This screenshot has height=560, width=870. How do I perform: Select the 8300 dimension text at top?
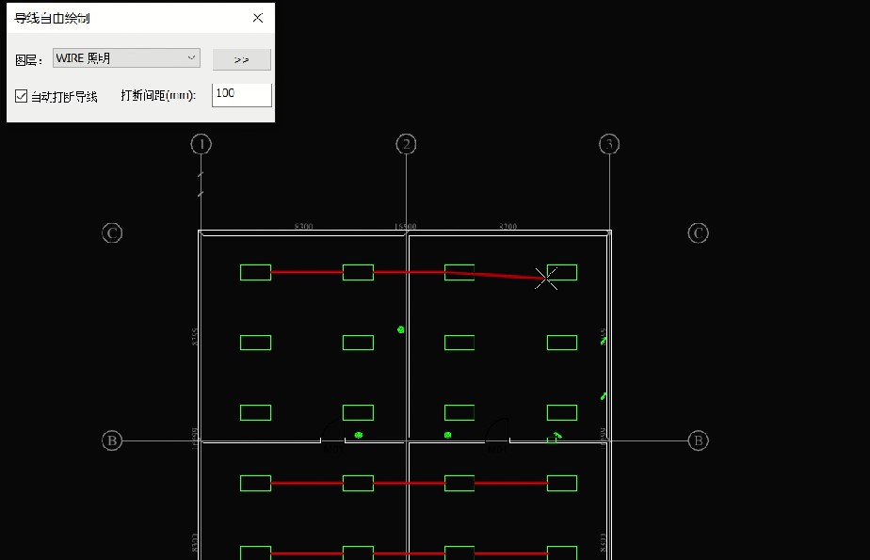pos(303,226)
